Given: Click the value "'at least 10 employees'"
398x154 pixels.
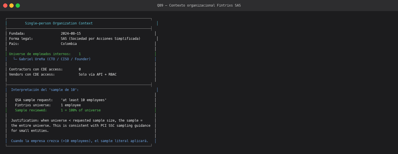Looking at the screenshot, I should (x=84, y=100).
